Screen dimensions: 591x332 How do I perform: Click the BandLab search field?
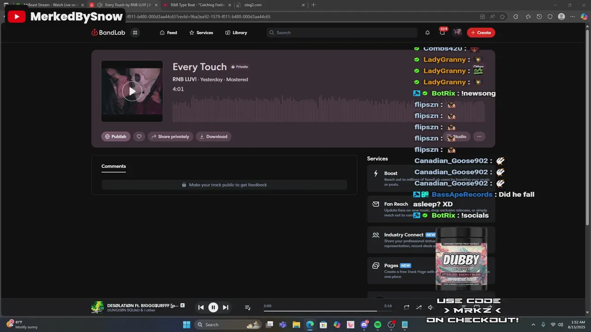click(x=342, y=33)
